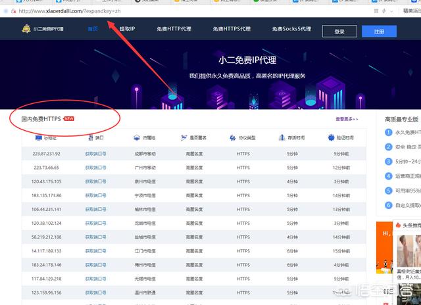Select IP address 14.117.189.133
This screenshot has height=305, width=421.
46,251
